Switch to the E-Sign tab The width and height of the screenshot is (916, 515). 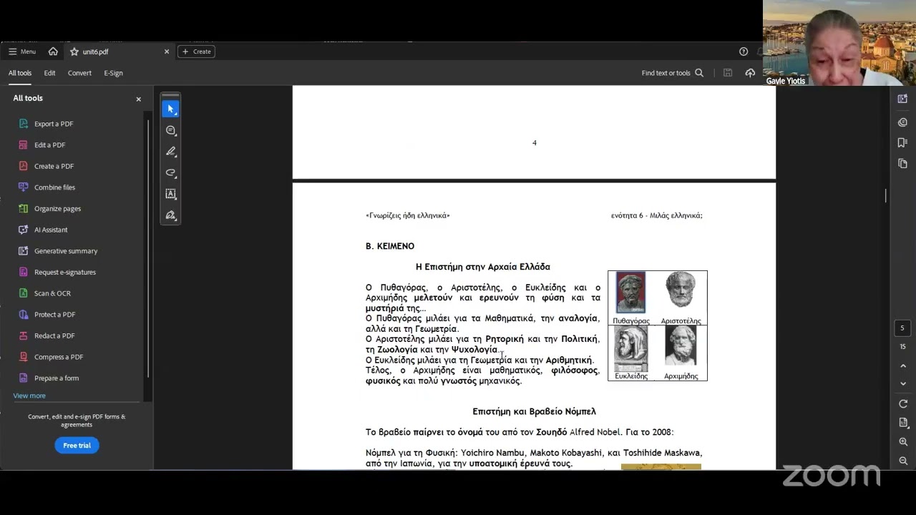point(113,73)
